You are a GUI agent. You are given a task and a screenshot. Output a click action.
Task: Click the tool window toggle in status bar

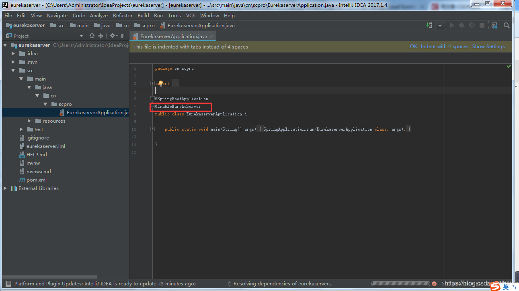[8, 283]
